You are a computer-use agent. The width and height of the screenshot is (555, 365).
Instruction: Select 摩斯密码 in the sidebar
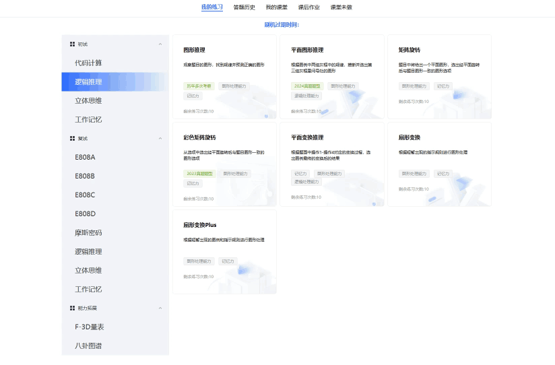pos(88,232)
